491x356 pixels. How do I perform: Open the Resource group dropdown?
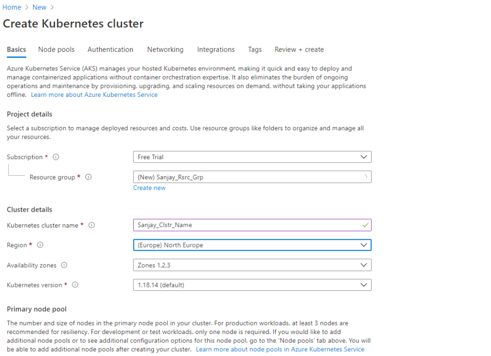[252, 177]
